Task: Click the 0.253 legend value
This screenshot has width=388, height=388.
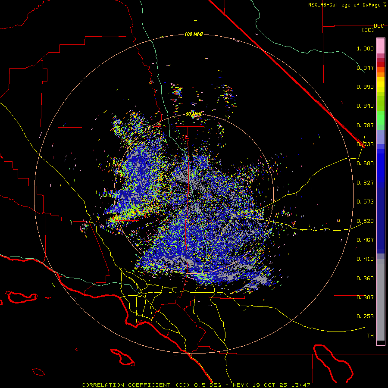Action: click(x=365, y=316)
